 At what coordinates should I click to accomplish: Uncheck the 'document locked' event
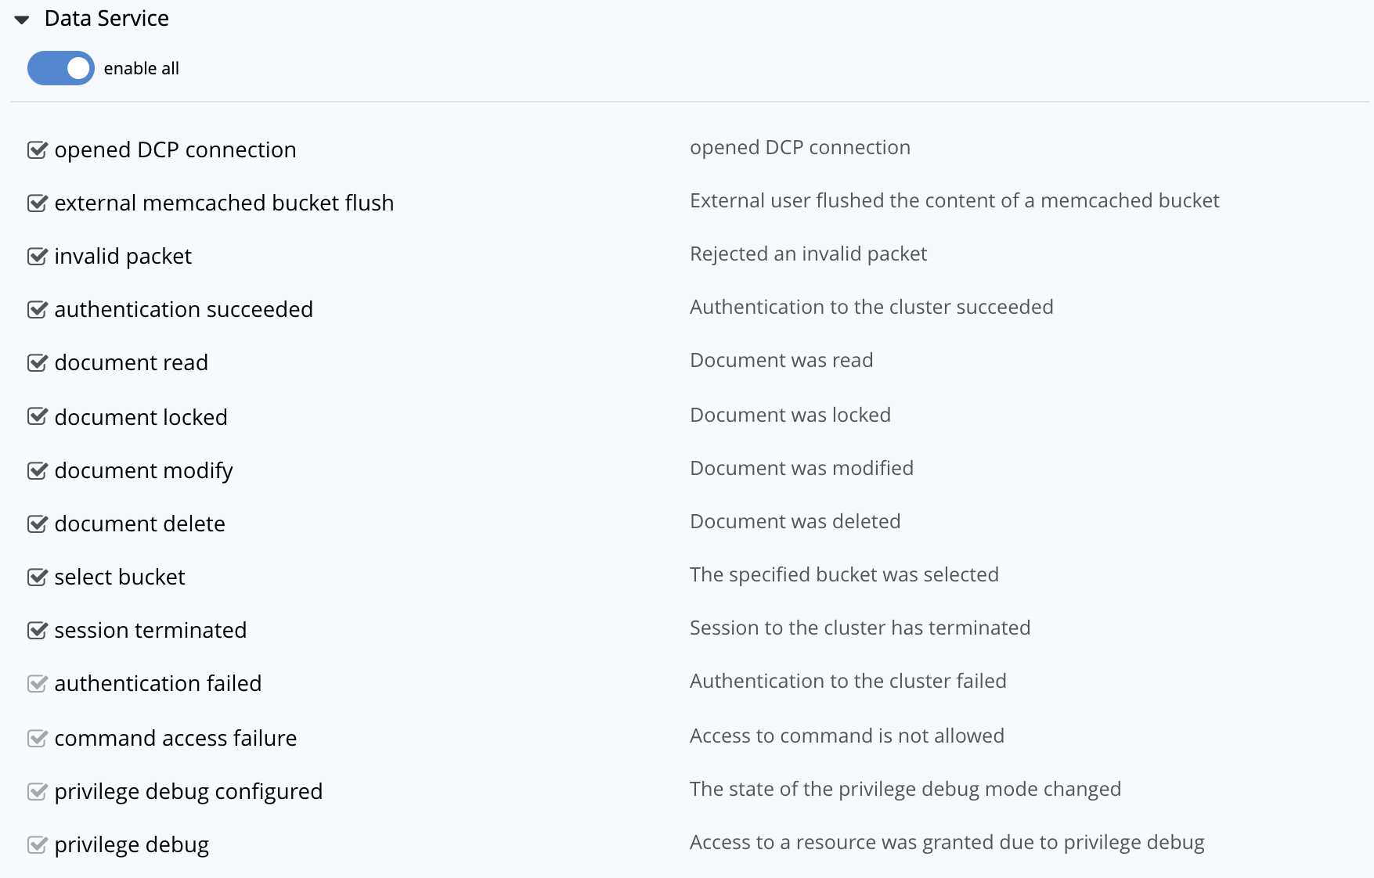click(36, 416)
